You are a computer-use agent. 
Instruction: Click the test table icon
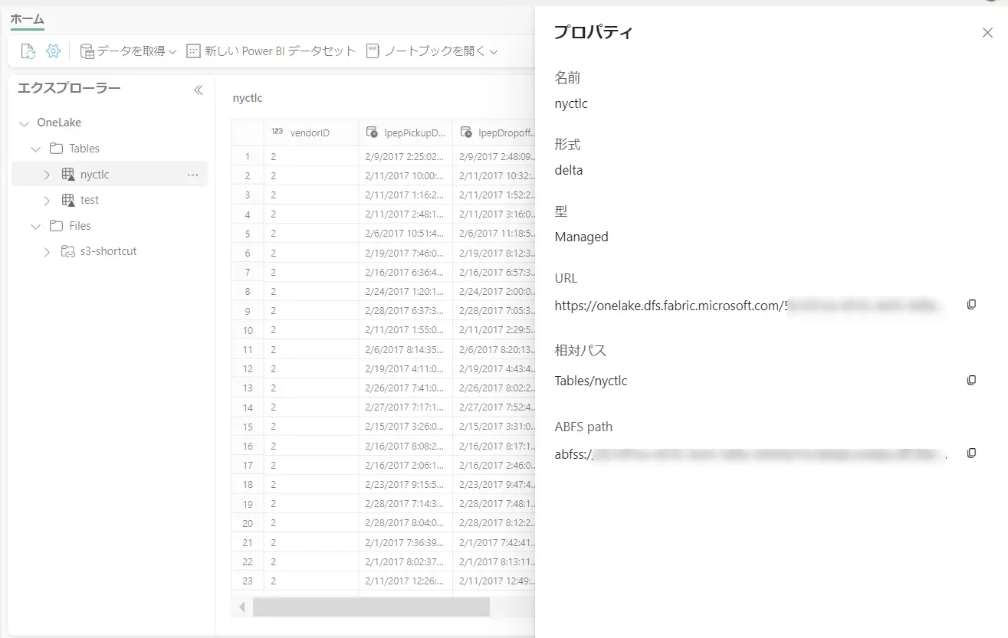67,200
